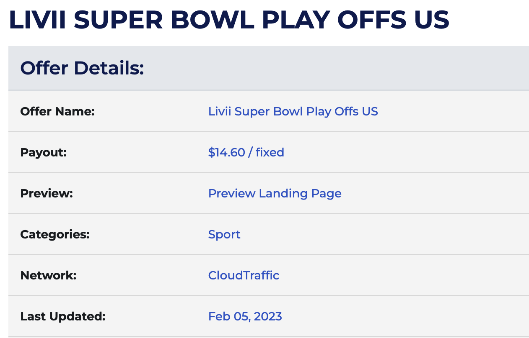Open the Livii Super Bowl Play Offs US offer link

point(293,112)
